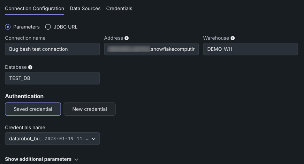Click the Database info icon
This screenshot has height=164, width=304.
[30, 67]
